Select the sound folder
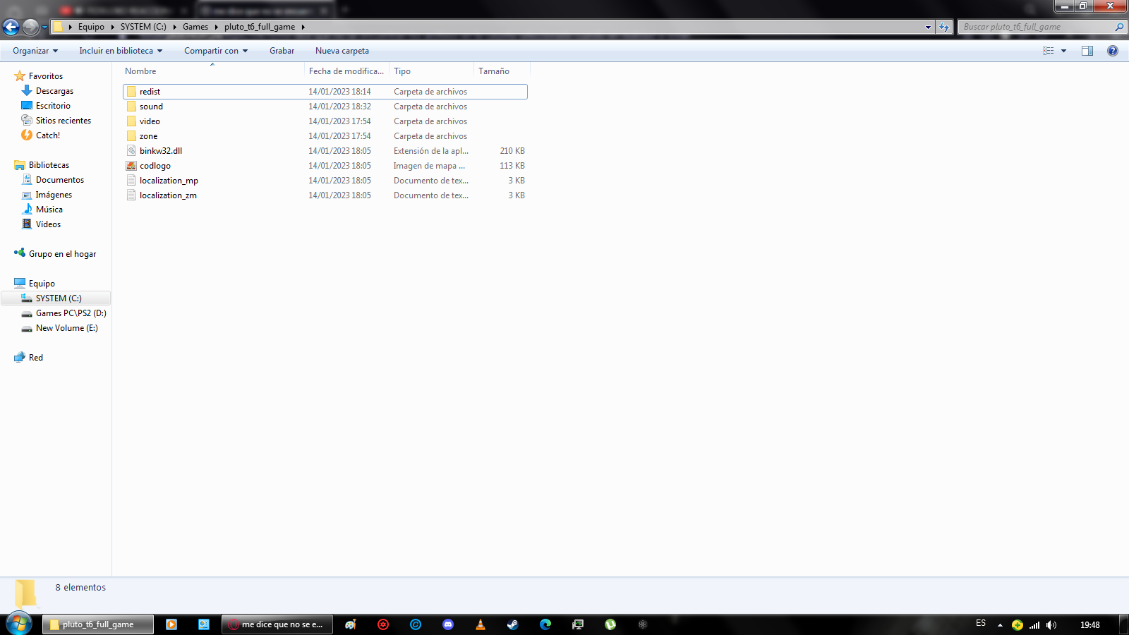Image resolution: width=1129 pixels, height=635 pixels. tap(325, 107)
